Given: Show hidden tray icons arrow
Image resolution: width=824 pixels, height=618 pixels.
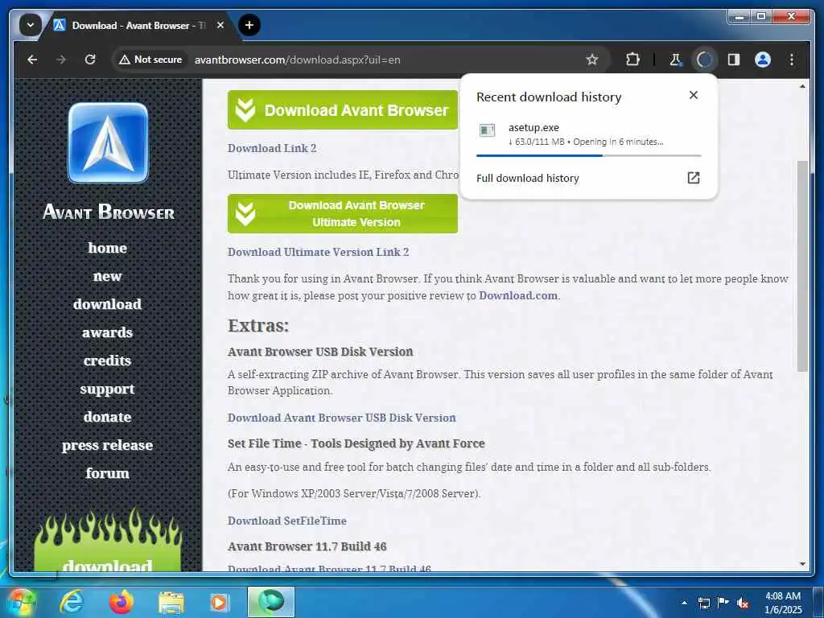Looking at the screenshot, I should tap(684, 603).
